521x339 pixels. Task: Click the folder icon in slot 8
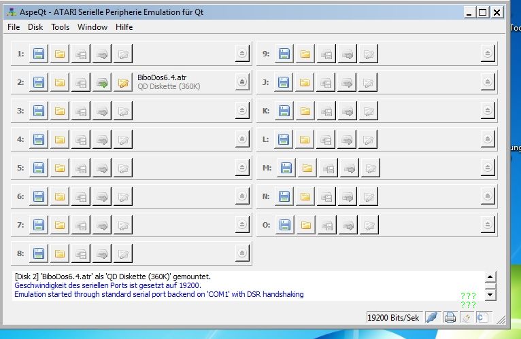[x=60, y=253]
